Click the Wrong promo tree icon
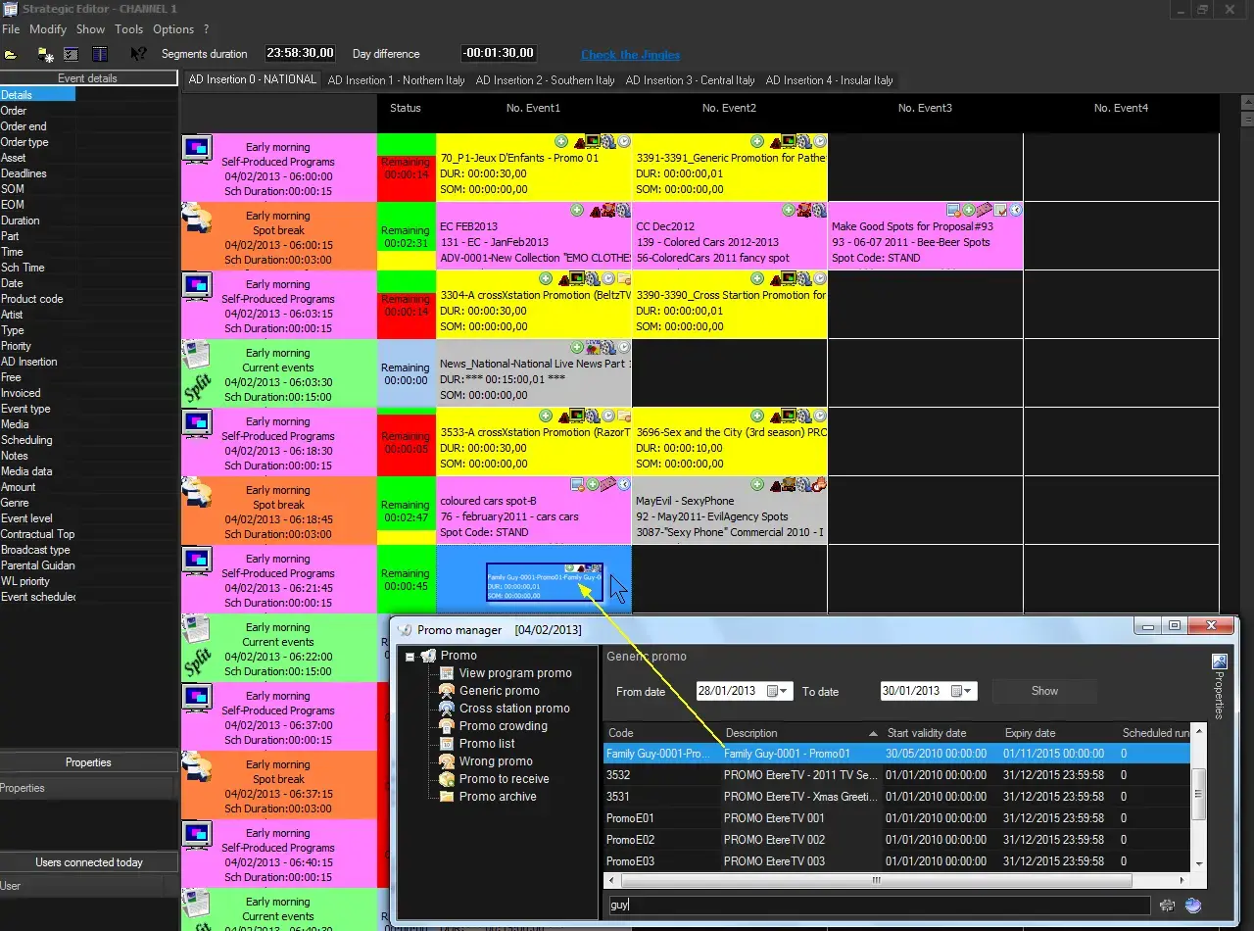The width and height of the screenshot is (1254, 931). [447, 761]
